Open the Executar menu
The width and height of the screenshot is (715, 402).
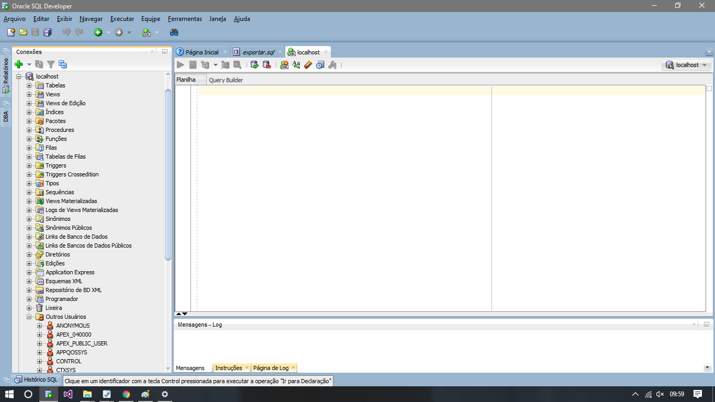(122, 19)
